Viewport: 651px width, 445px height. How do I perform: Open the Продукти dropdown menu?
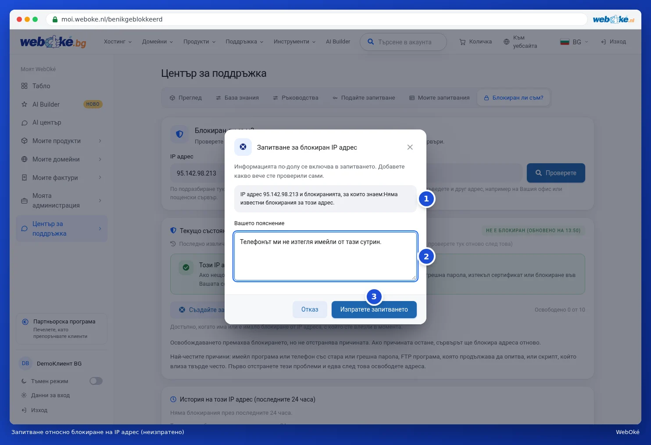pos(199,42)
